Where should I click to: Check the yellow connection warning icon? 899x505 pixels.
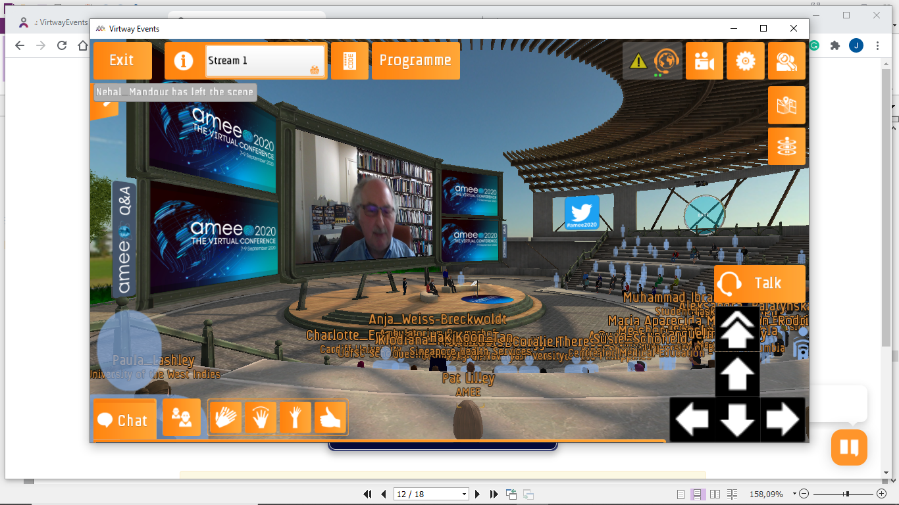[x=638, y=61]
